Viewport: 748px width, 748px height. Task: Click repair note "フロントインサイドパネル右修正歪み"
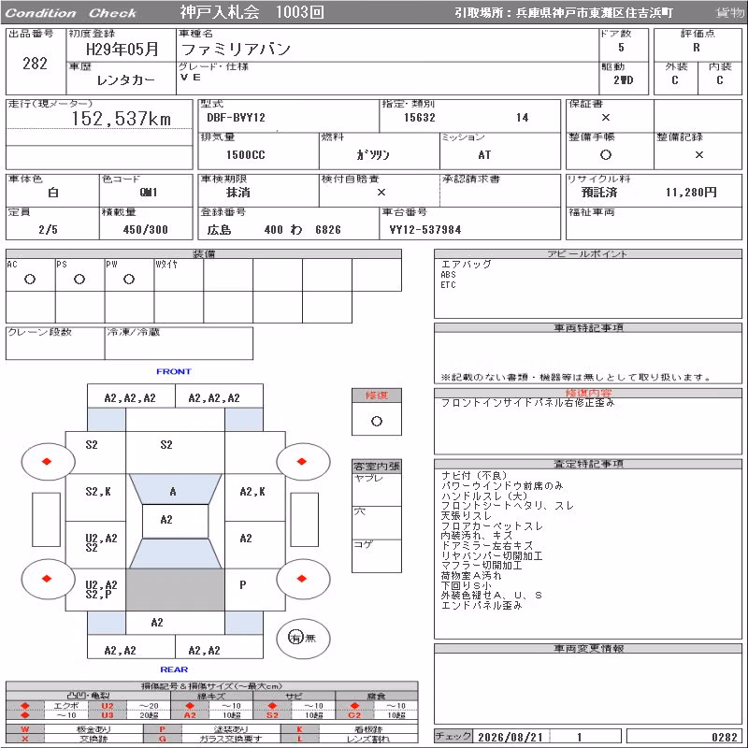coord(527,403)
